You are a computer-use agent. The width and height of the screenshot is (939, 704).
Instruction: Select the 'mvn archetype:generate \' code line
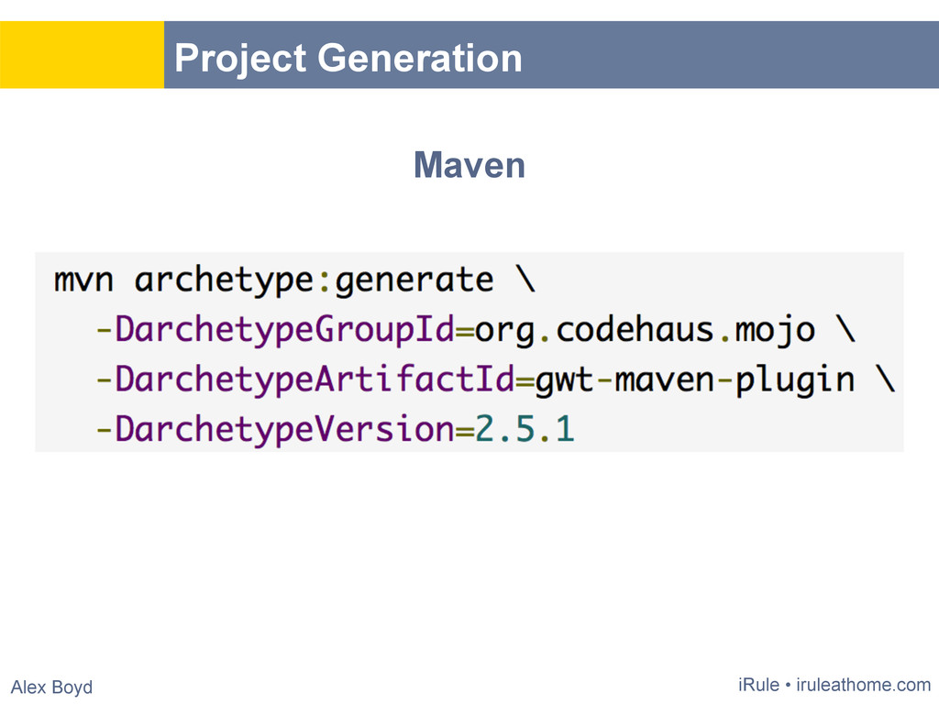pos(294,280)
